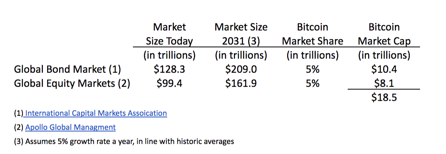Click the 5% share in equity row
The height and width of the screenshot is (154, 446).
(312, 83)
